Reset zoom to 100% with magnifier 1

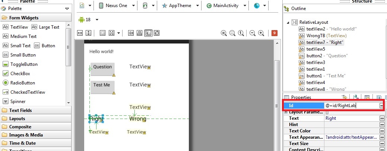point(241,33)
